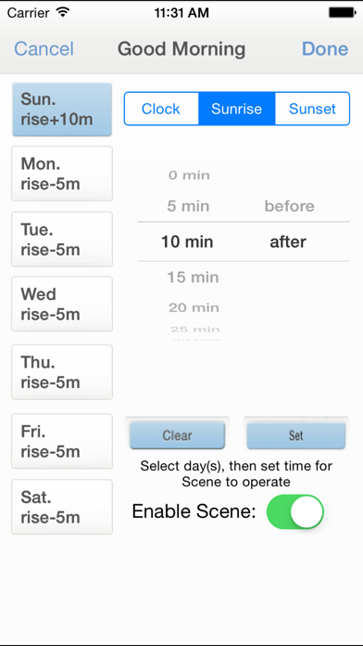Image resolution: width=363 pixels, height=646 pixels.
Task: Select the Sun. rise+10m day button
Action: (x=62, y=110)
